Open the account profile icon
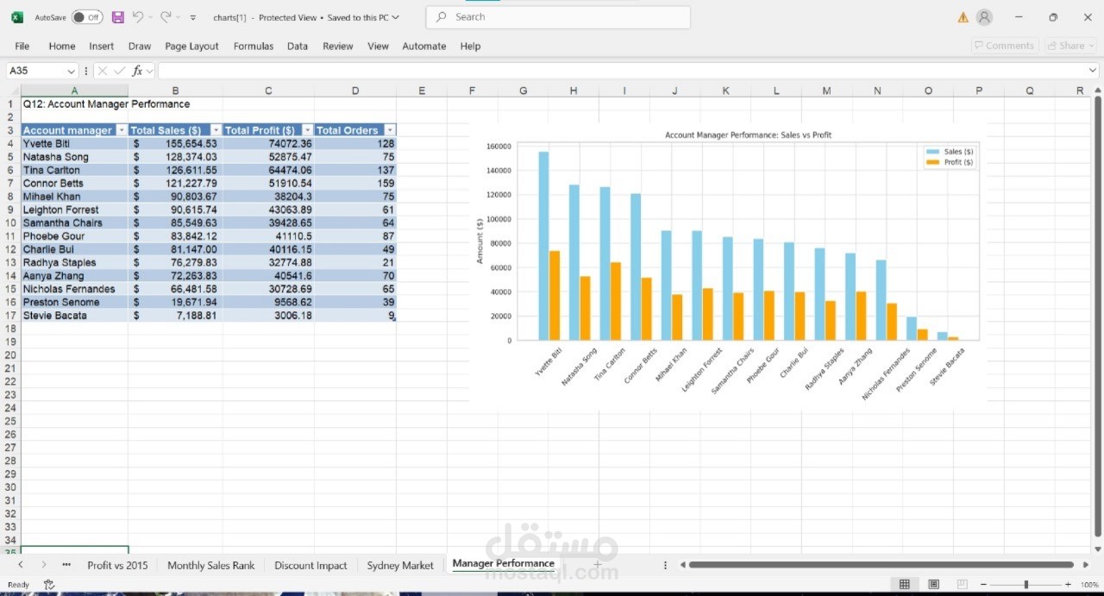This screenshot has width=1104, height=596. (x=984, y=17)
